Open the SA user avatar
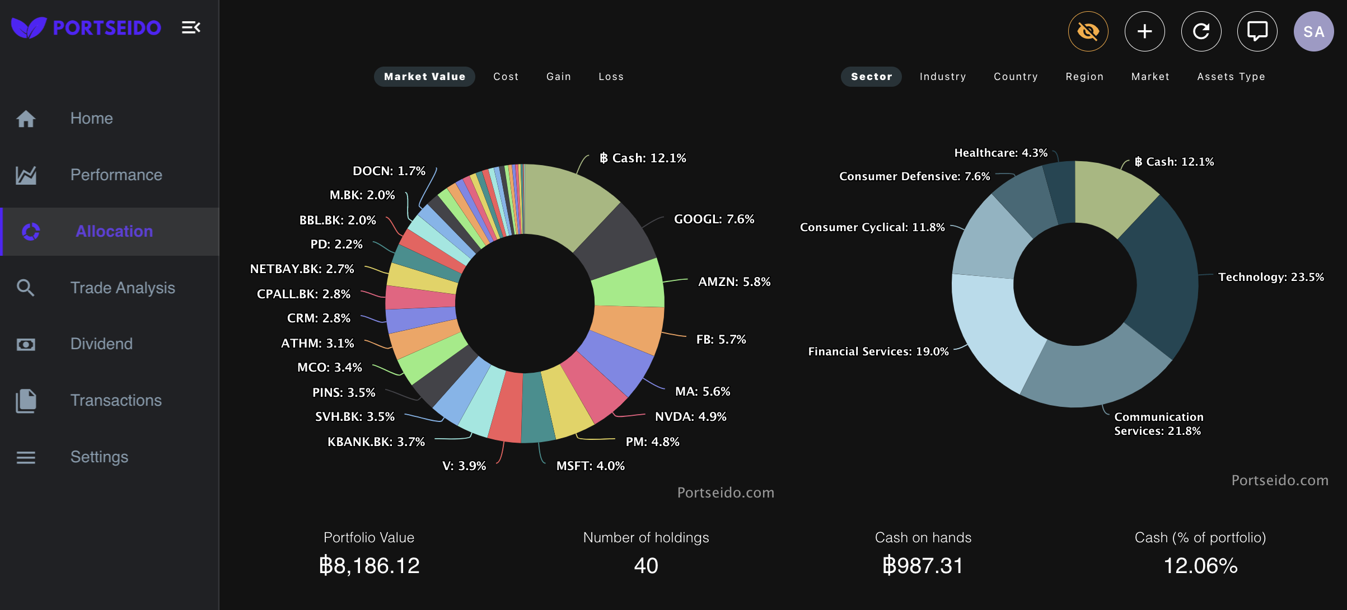The image size is (1347, 610). (x=1313, y=31)
